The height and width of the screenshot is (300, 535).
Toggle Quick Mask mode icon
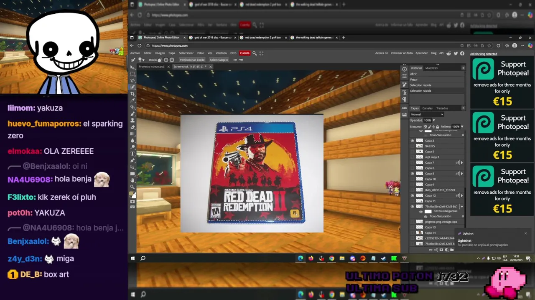tap(132, 202)
